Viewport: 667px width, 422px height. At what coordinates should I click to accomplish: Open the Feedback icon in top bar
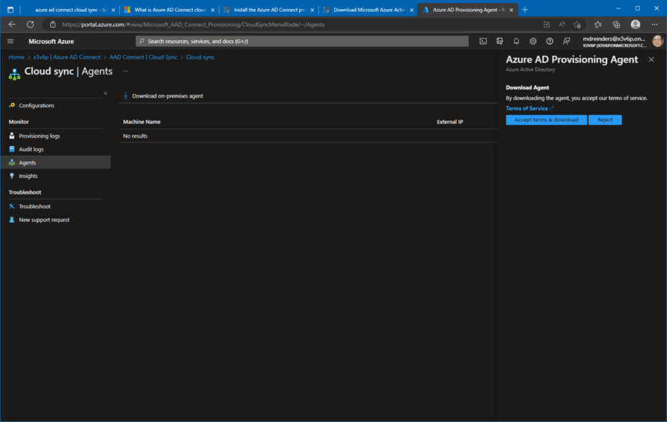(566, 41)
